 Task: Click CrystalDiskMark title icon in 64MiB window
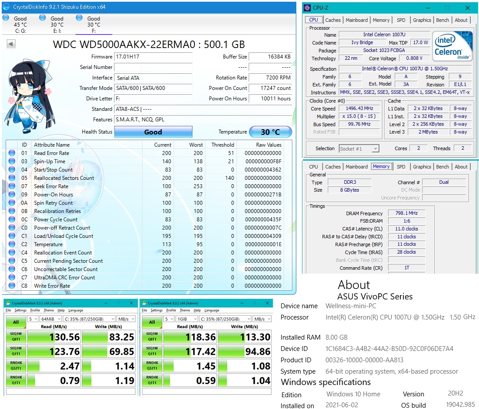click(x=8, y=303)
